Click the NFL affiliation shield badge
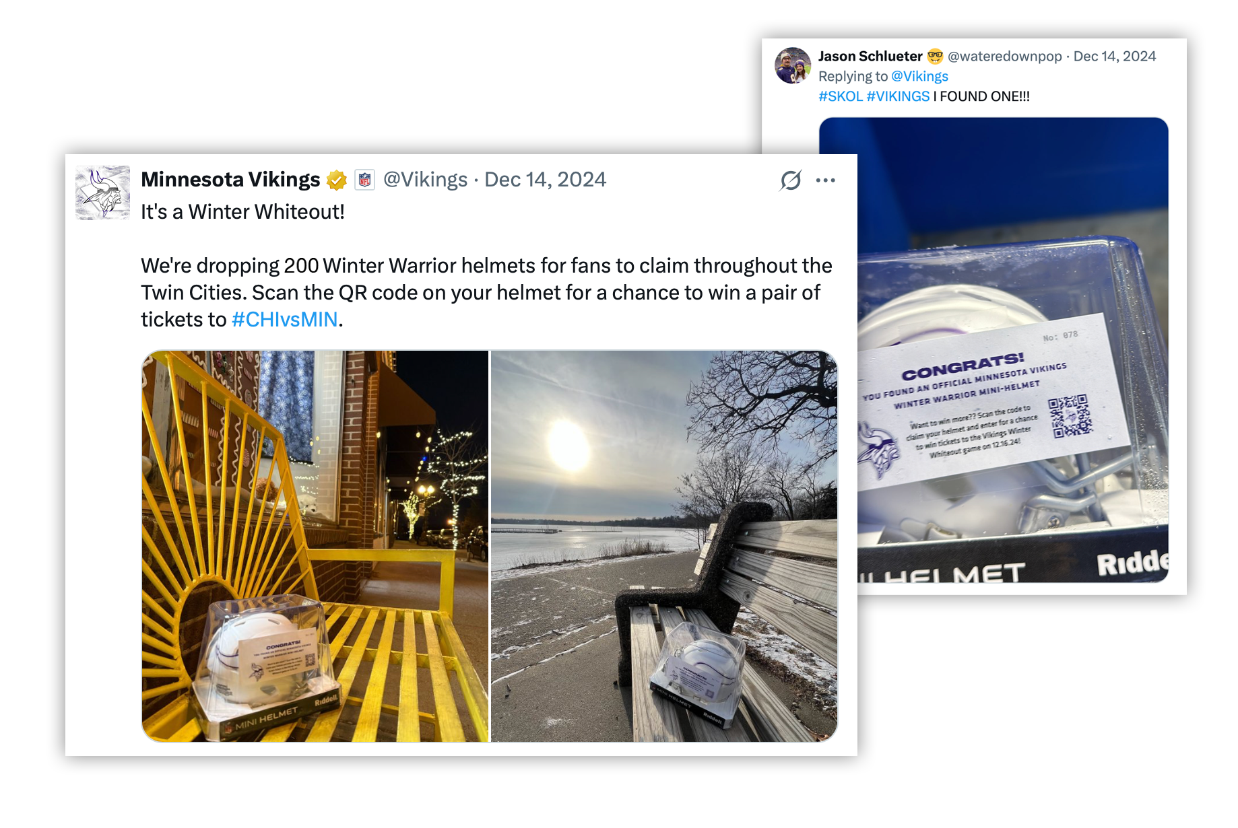 click(364, 180)
